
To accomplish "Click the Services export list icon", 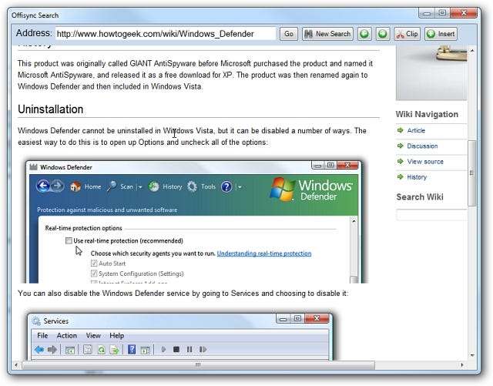I will (115, 350).
